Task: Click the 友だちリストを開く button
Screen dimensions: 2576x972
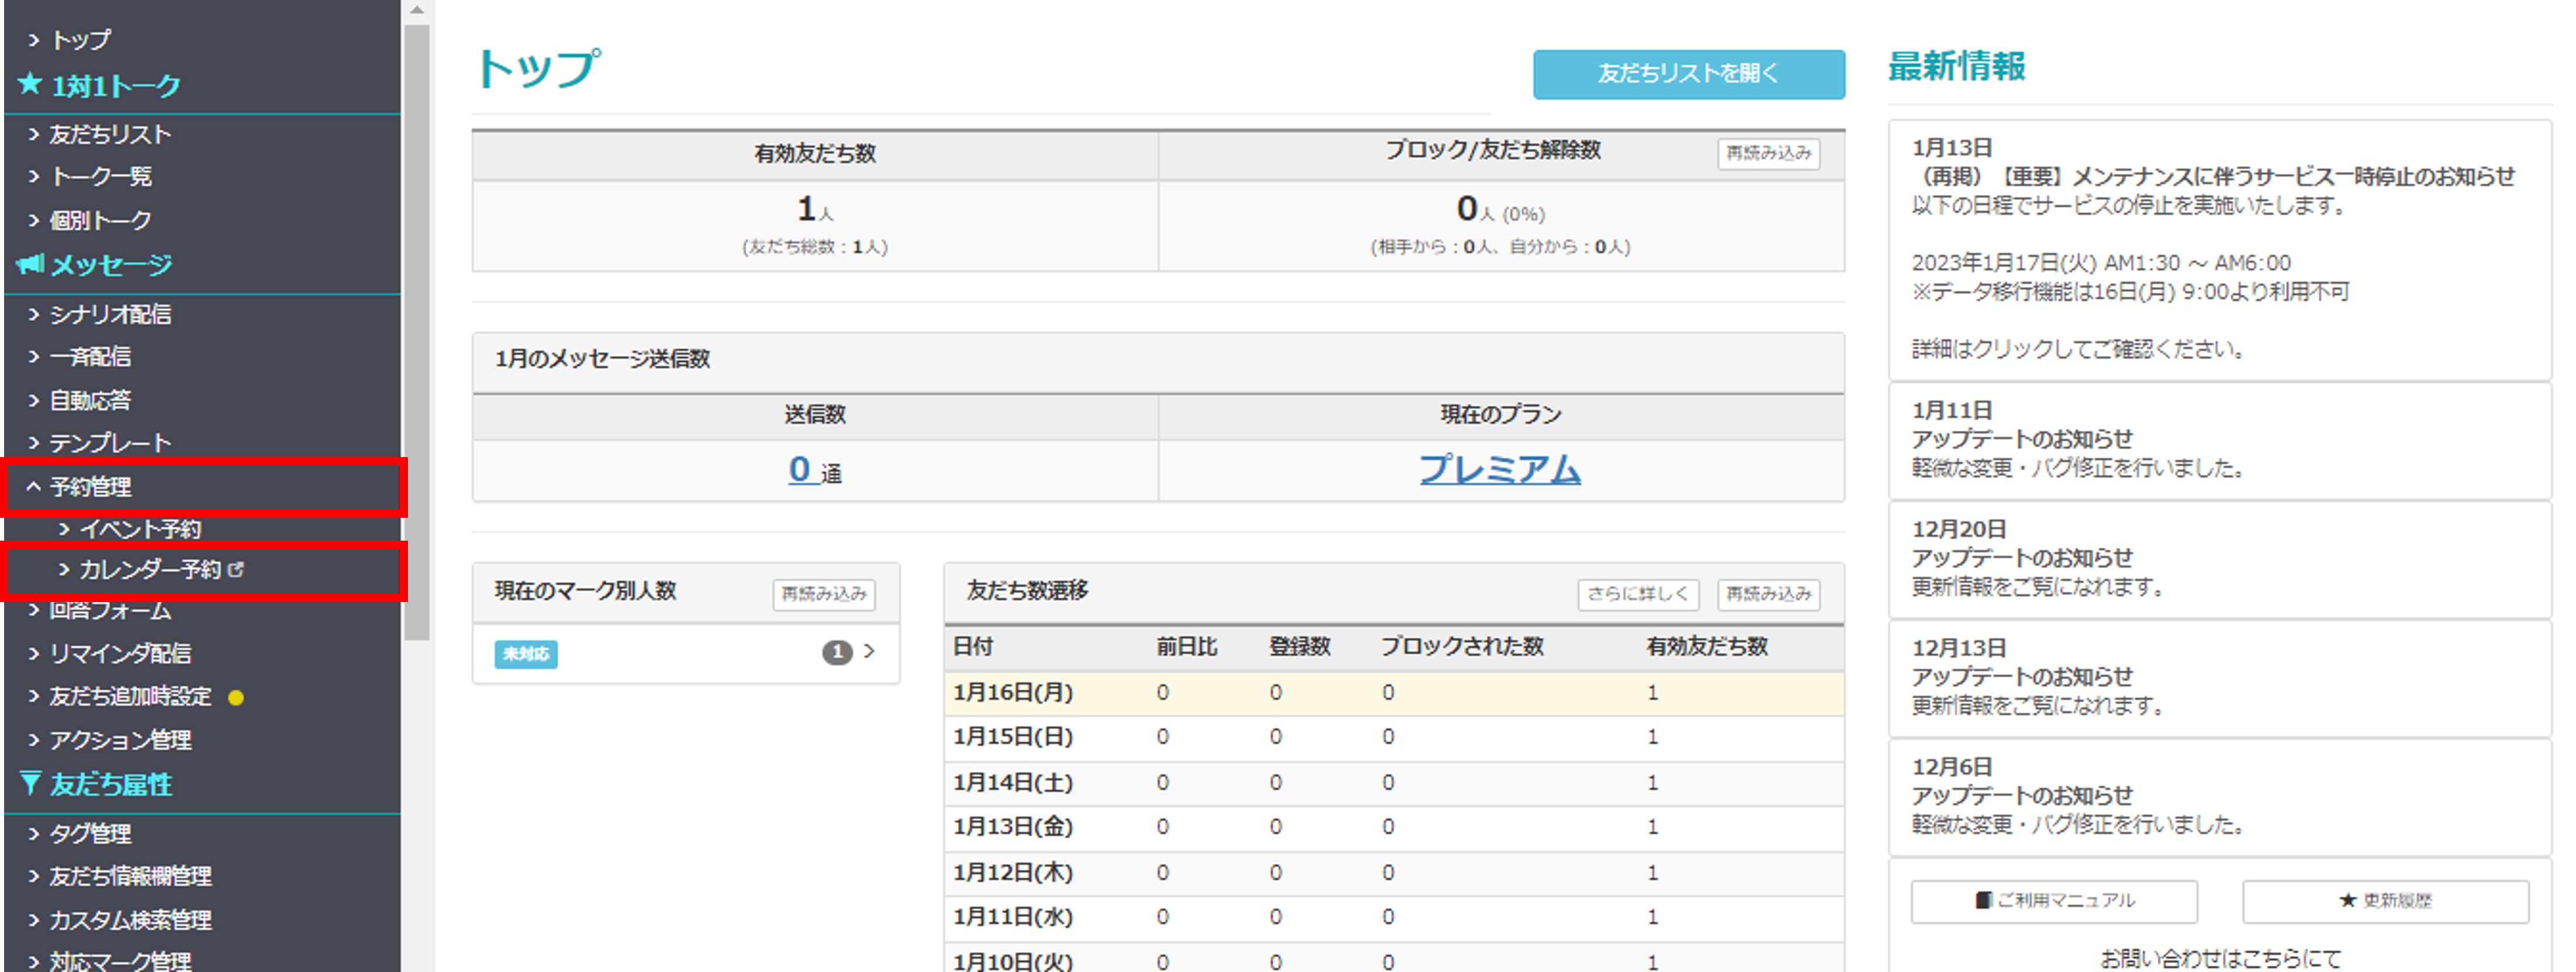Action: (1688, 74)
